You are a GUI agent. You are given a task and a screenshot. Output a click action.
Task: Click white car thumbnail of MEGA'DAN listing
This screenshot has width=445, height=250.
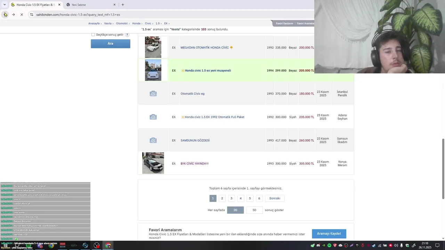point(153,47)
